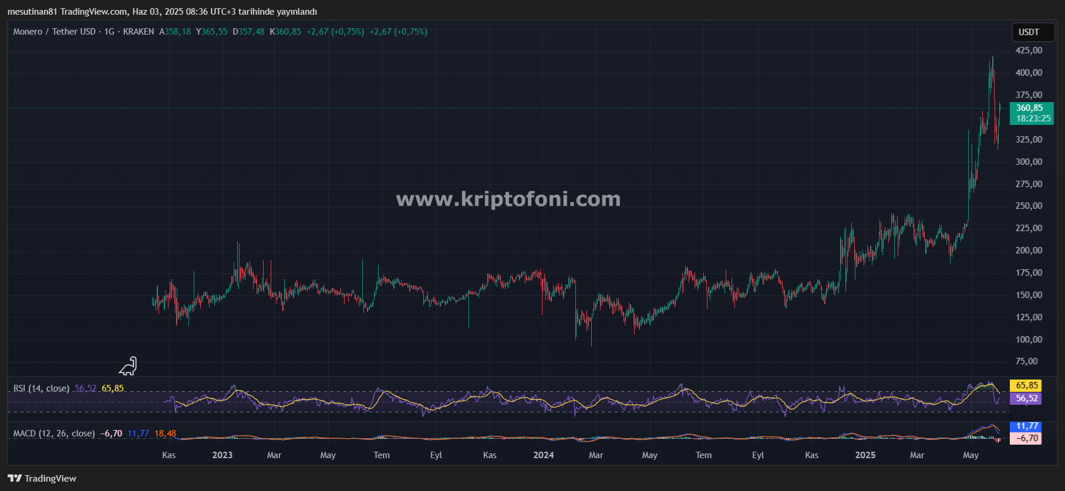Viewport: 1065px width, 491px height.
Task: Click the dinosaur icon above the RSI pane
Action: tap(128, 366)
